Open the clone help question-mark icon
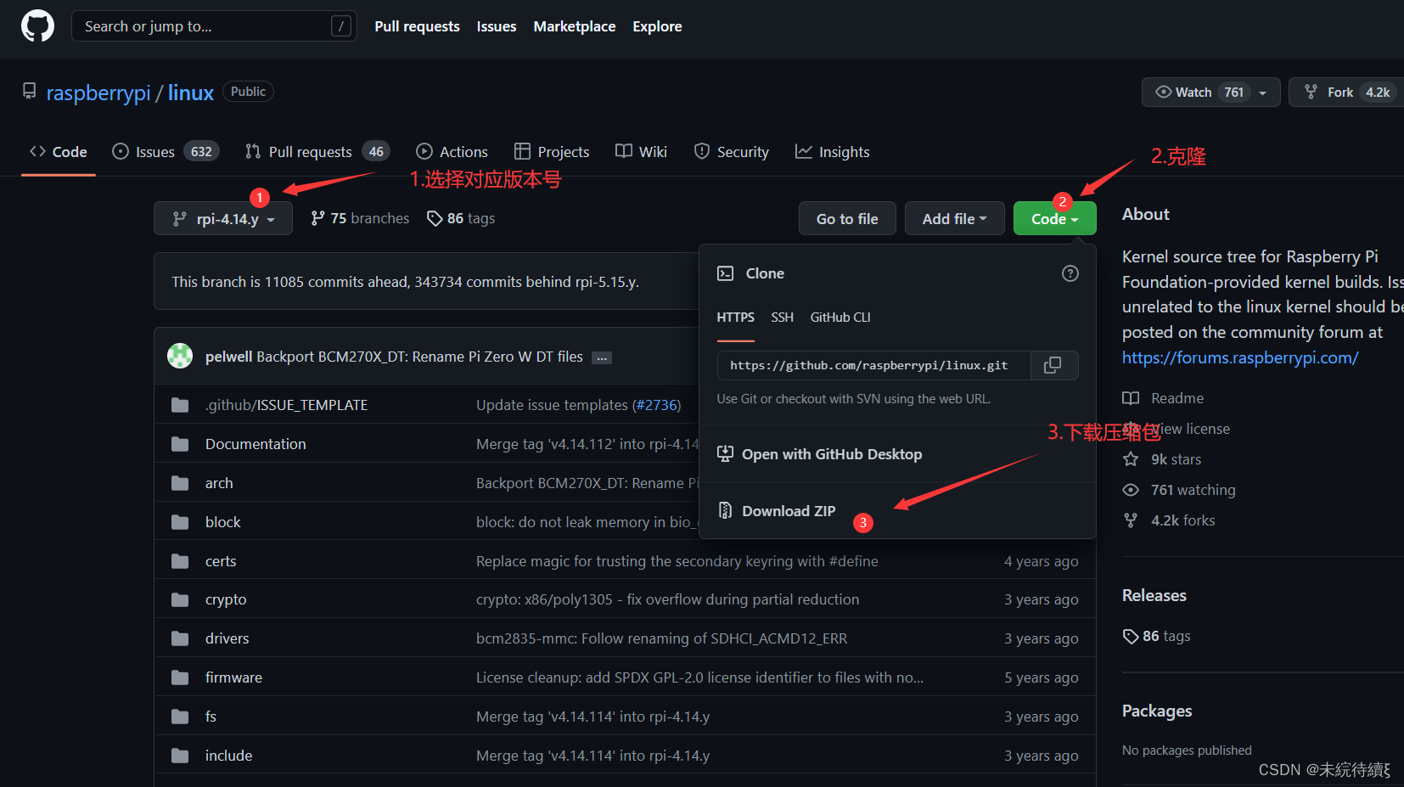The height and width of the screenshot is (787, 1404). (1070, 273)
